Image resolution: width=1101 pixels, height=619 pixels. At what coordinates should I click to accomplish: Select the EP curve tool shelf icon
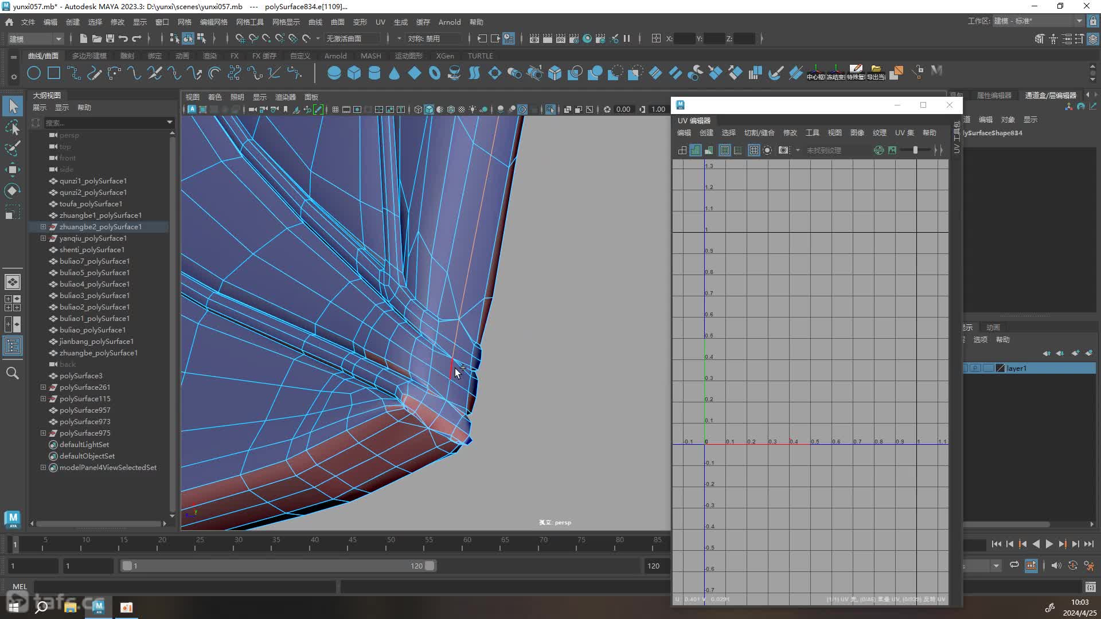pos(74,73)
